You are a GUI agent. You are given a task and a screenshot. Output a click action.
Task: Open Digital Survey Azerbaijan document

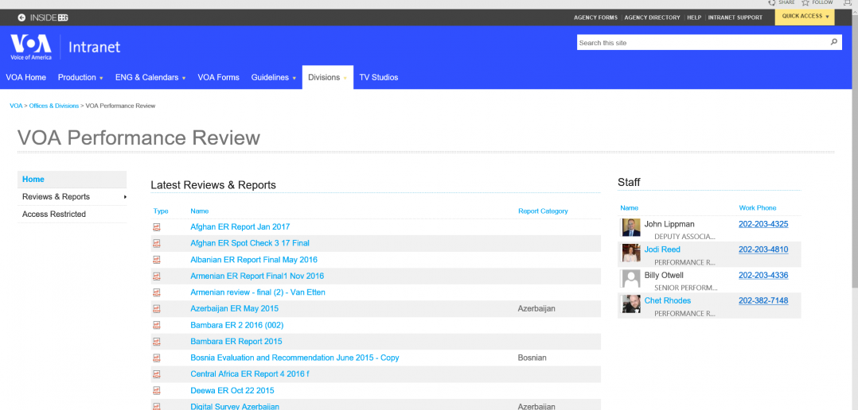coord(235,407)
